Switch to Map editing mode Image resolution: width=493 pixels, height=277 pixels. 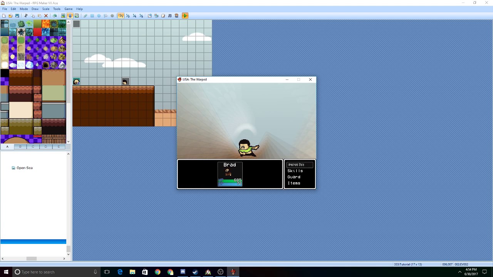tap(64, 16)
